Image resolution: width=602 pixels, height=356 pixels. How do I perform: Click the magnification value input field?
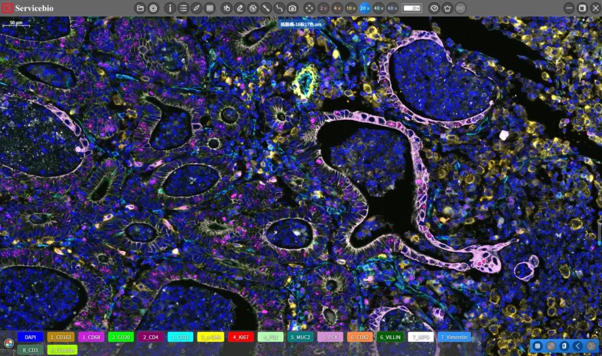pos(412,8)
